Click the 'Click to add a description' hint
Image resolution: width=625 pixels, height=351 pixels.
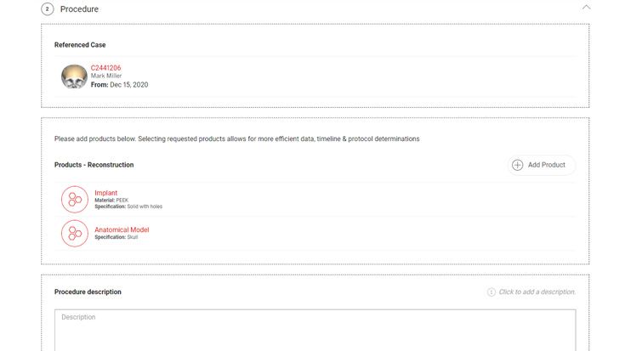pyautogui.click(x=537, y=292)
